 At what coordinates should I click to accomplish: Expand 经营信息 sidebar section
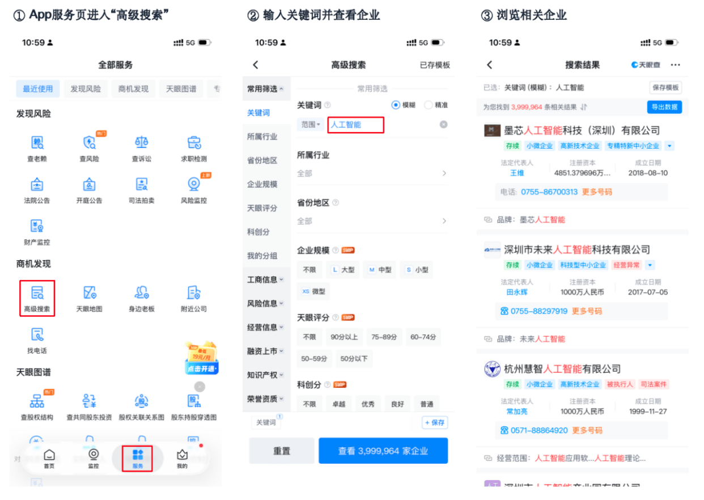(266, 327)
